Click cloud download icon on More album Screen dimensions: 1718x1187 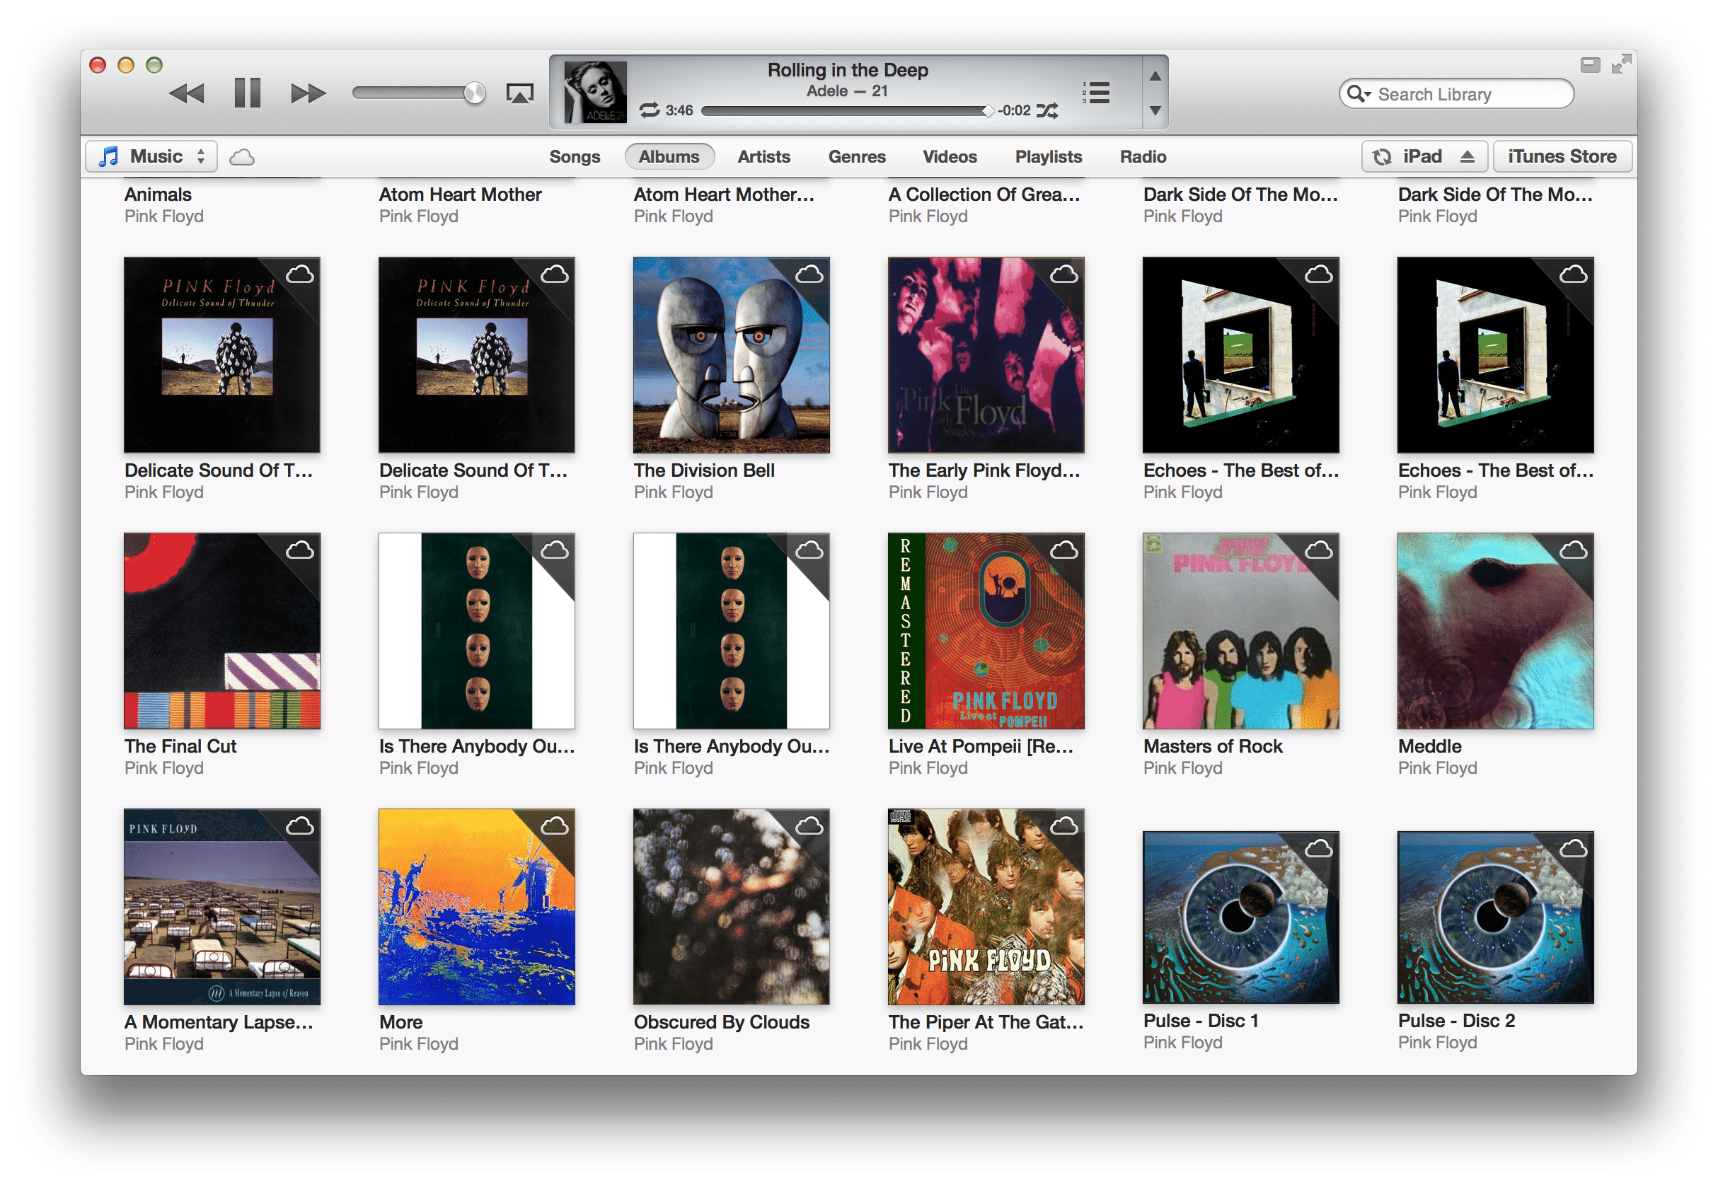coord(554,826)
